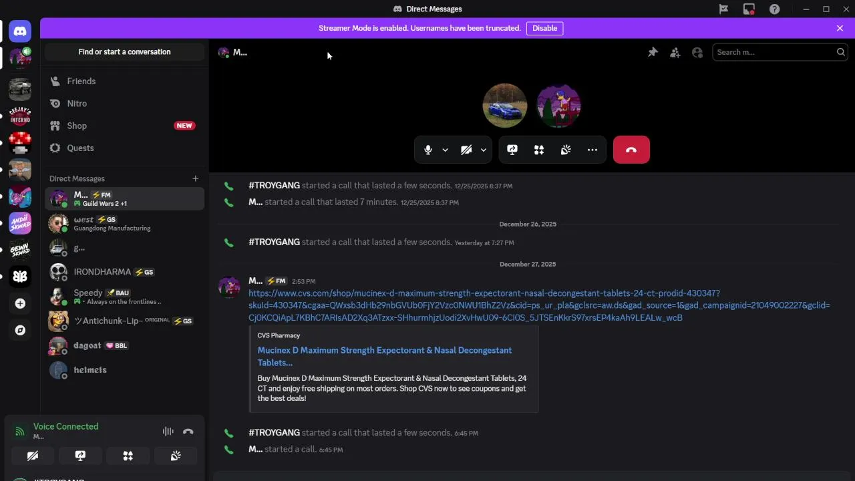This screenshot has height=481, width=855.
Task: Expand microphone input options arrow
Action: tap(445, 150)
